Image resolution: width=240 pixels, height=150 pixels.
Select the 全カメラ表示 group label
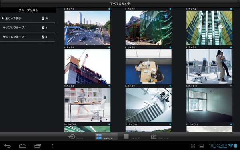[x=13, y=18]
